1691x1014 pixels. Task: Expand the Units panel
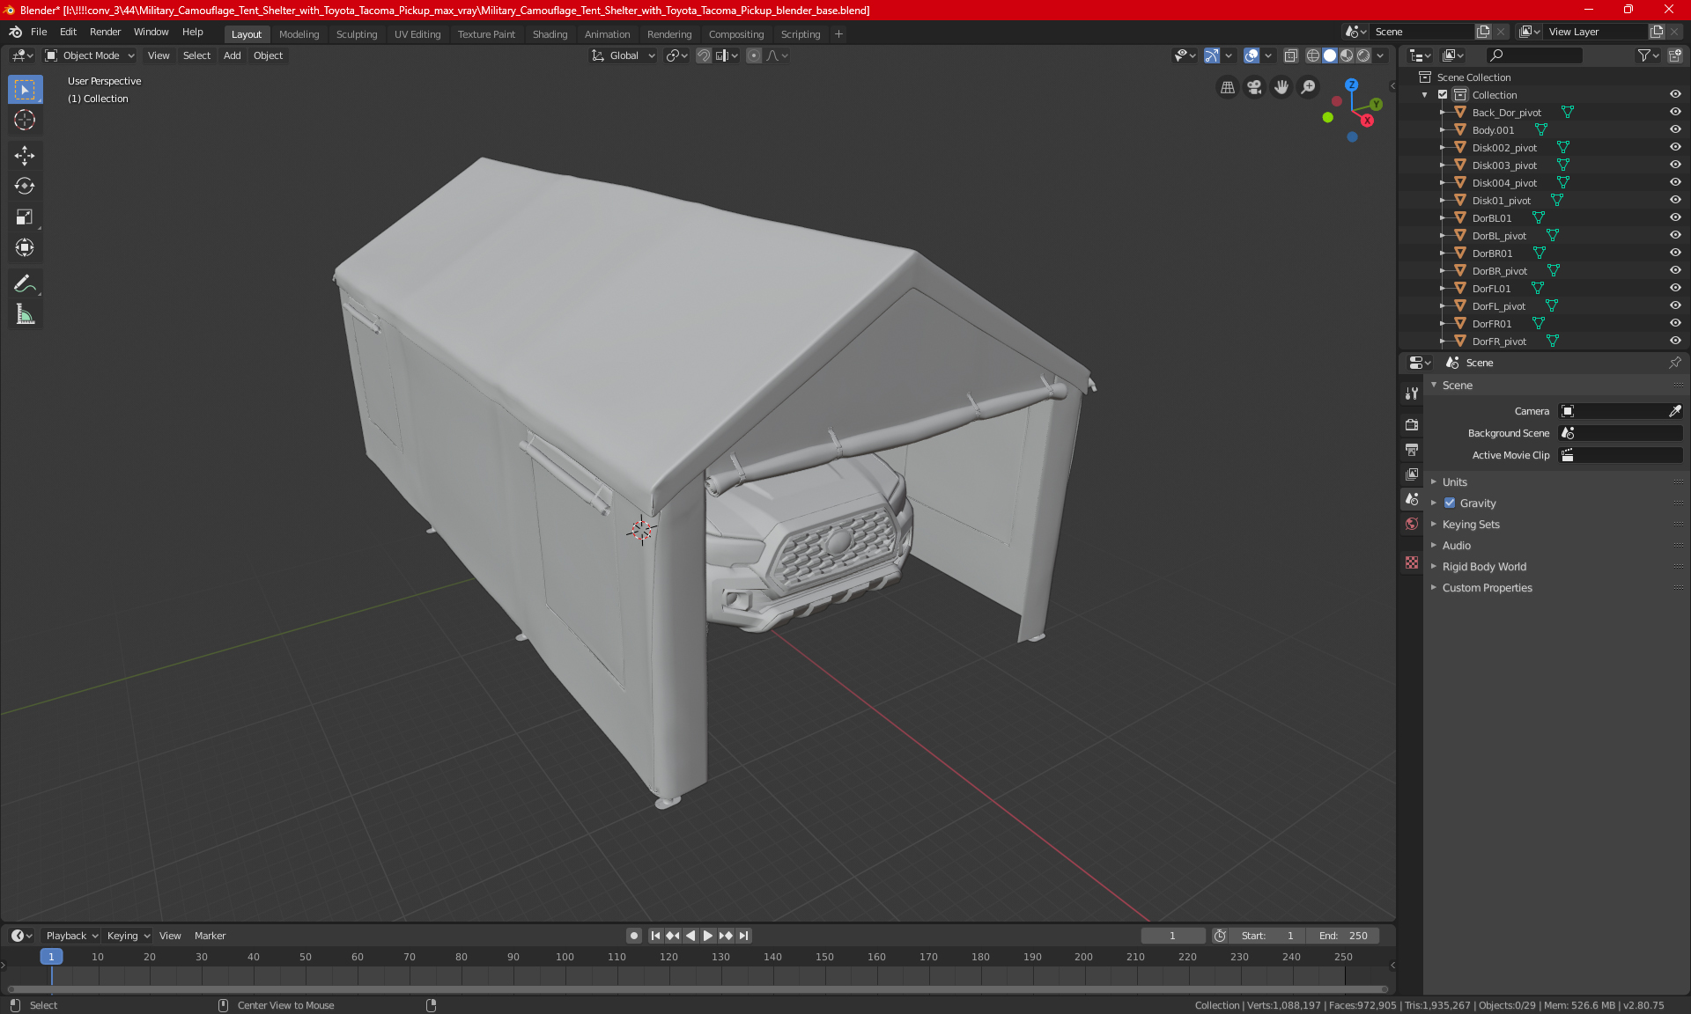1454,482
